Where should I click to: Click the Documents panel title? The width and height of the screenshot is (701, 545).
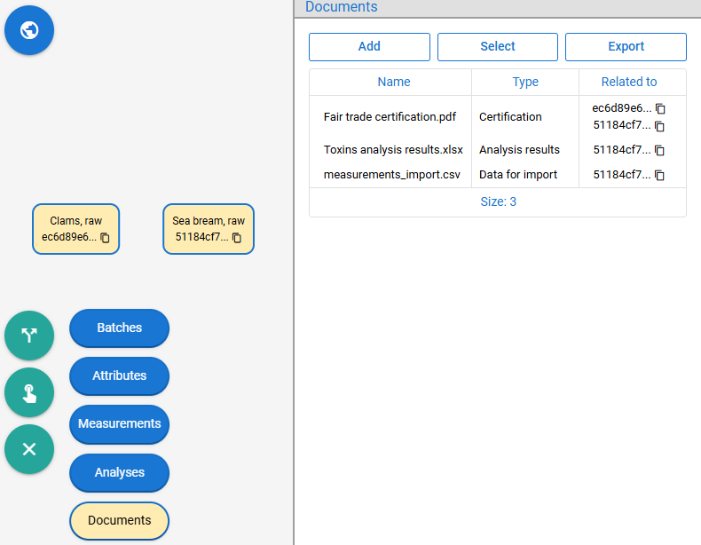pyautogui.click(x=342, y=7)
